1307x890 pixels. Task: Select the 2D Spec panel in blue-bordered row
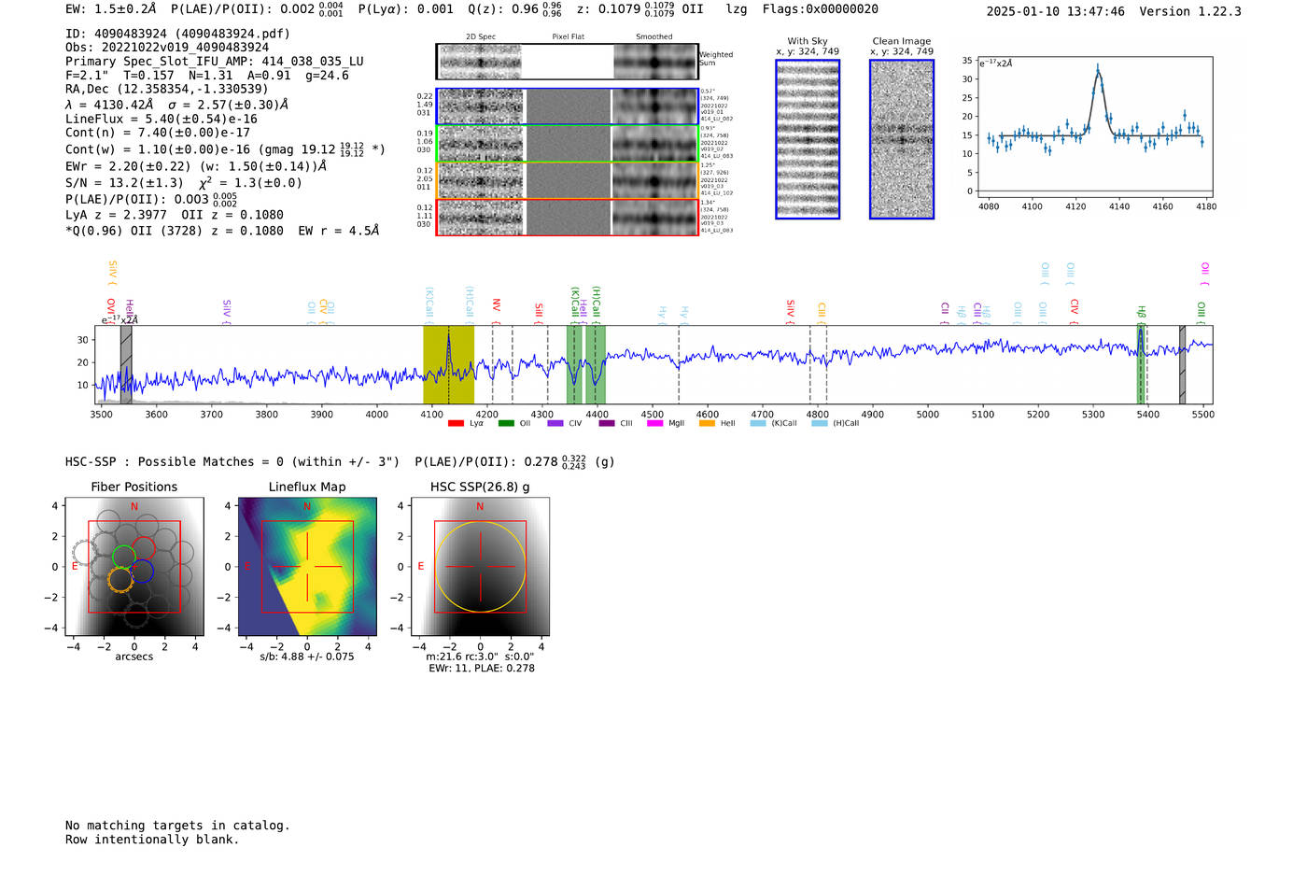pyautogui.click(x=481, y=106)
